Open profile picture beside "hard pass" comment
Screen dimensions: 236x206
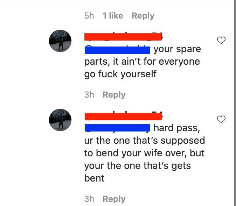click(x=60, y=120)
